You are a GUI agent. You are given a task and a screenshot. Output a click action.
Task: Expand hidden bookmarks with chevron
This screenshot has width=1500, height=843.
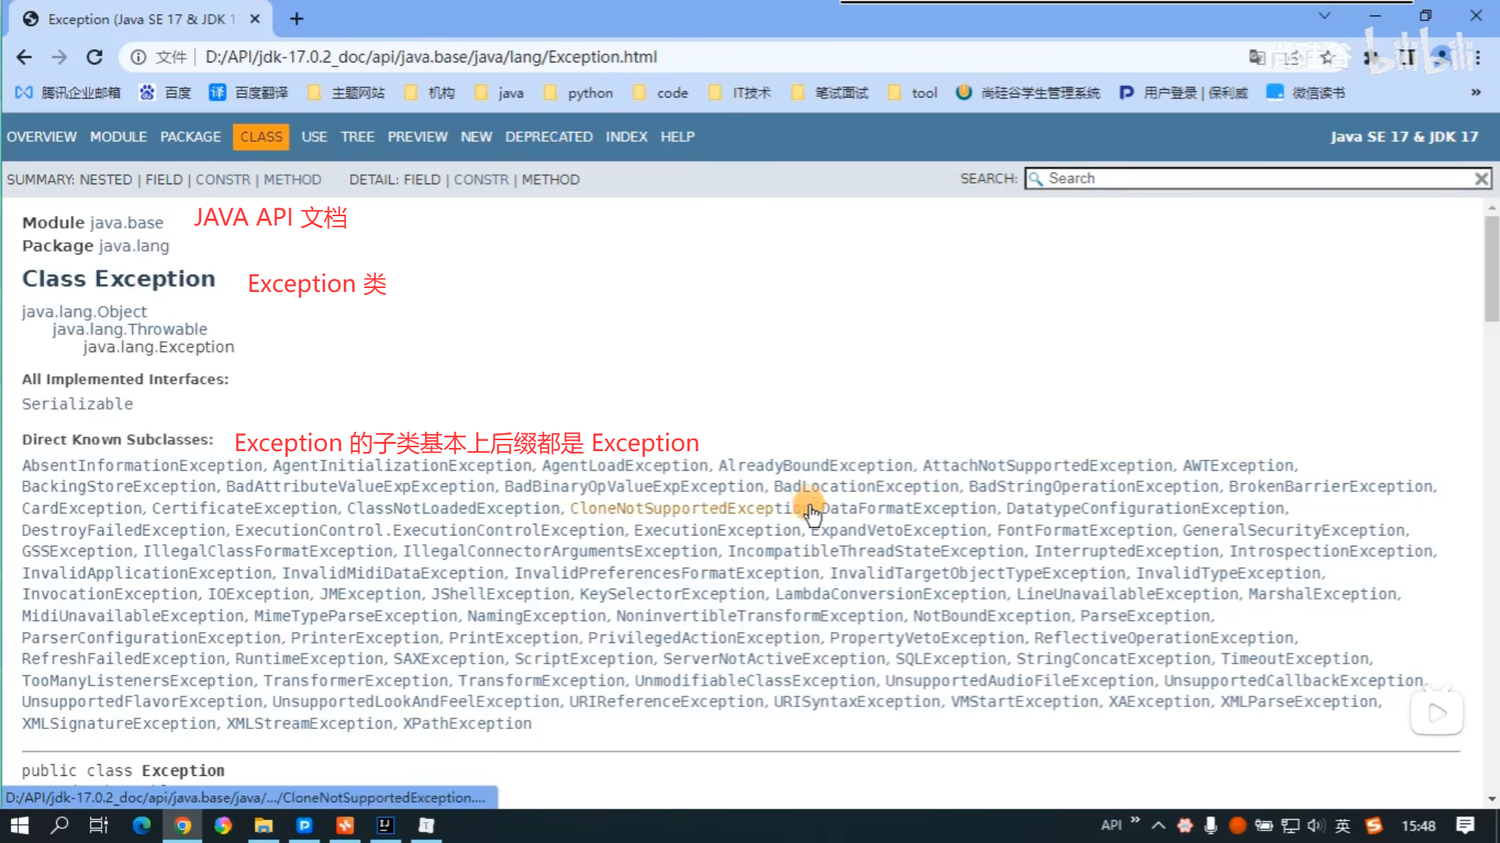(1476, 92)
